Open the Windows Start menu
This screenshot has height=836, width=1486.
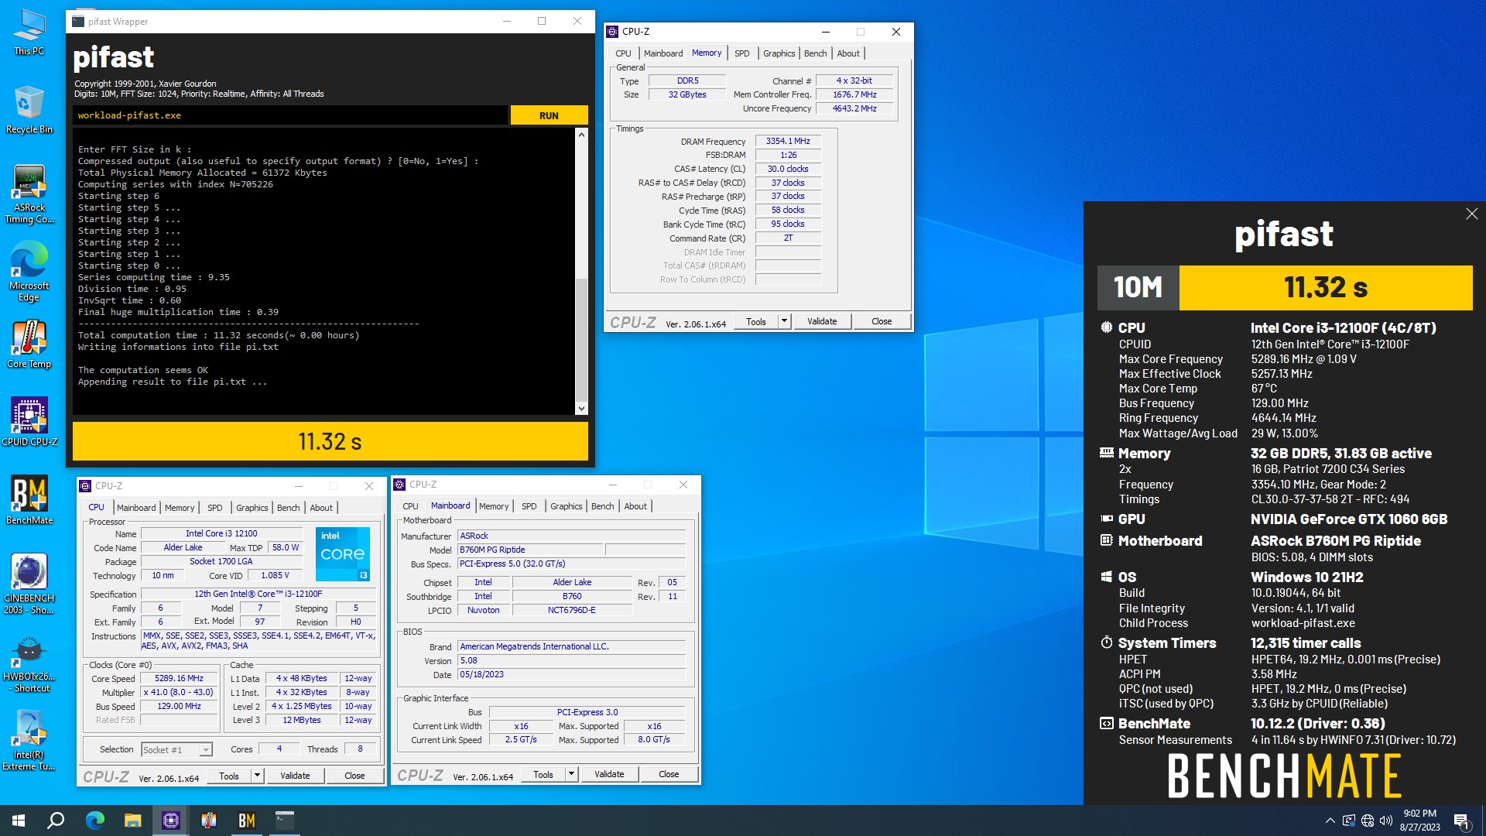(x=19, y=821)
